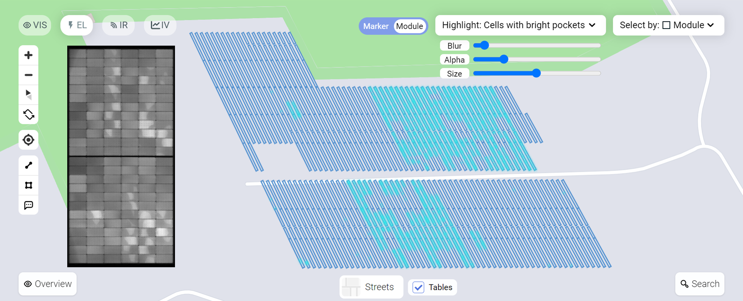Adjust the Size slider
This screenshot has width=743, height=301.
[x=537, y=73]
